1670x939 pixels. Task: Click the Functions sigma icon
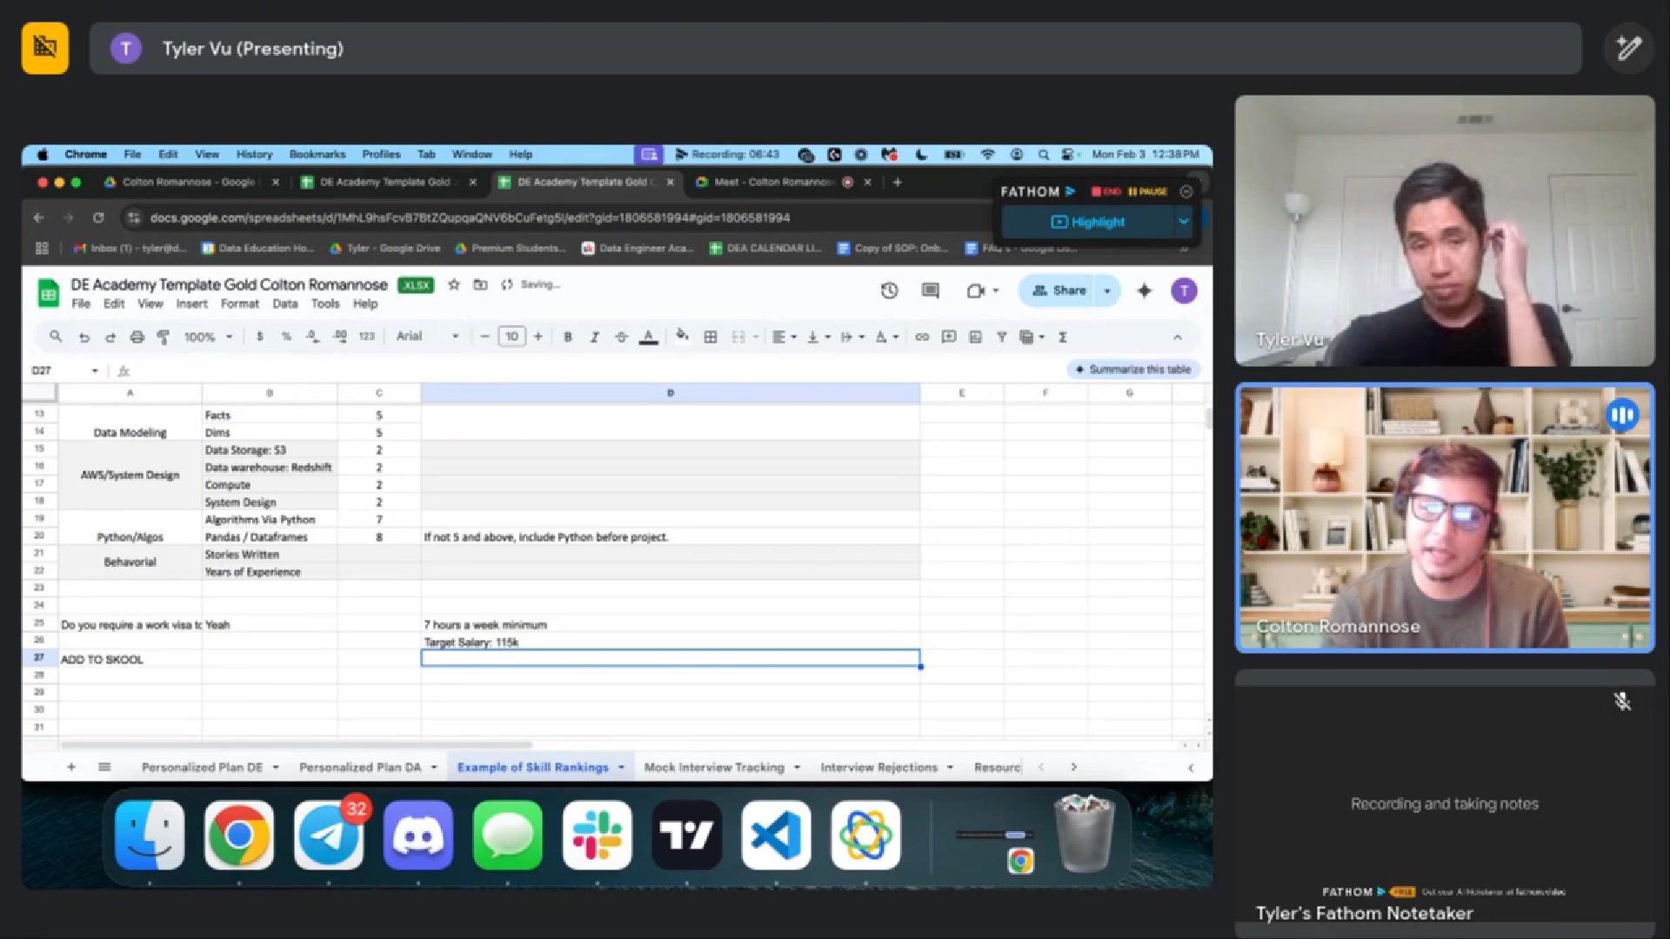[1063, 337]
